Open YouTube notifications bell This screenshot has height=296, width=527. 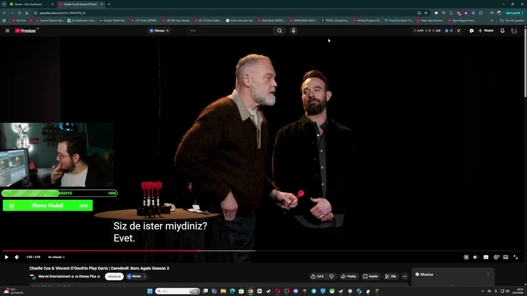point(502,30)
